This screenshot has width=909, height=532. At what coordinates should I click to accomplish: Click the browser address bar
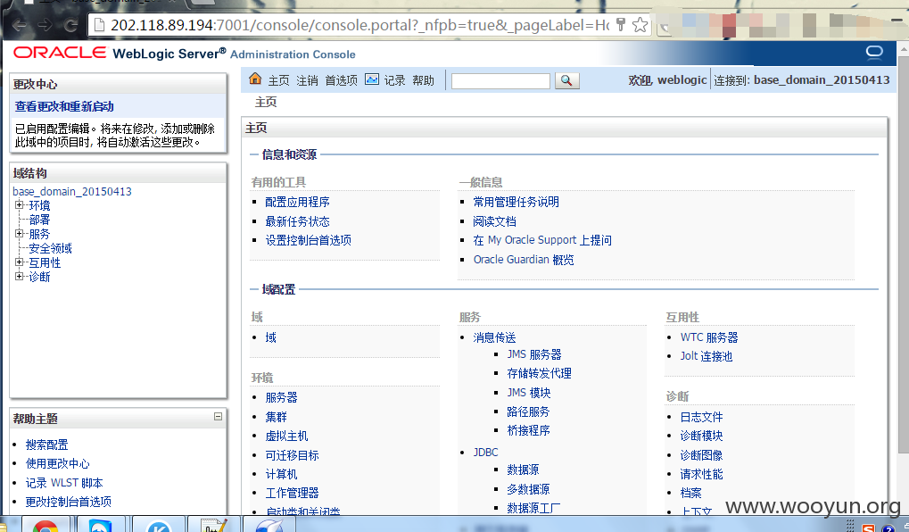[x=359, y=25]
